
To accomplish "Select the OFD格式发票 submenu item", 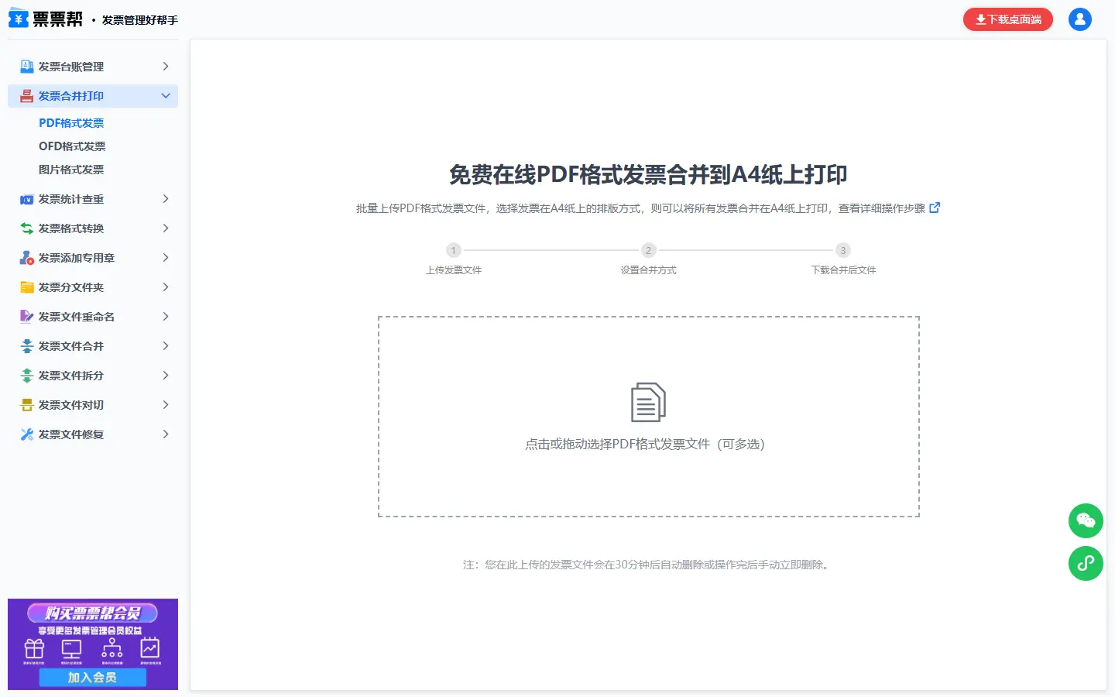I will pos(72,146).
